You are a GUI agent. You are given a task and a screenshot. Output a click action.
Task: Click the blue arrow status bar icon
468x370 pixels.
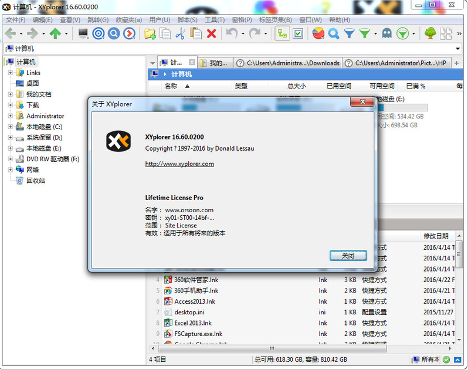[457, 359]
